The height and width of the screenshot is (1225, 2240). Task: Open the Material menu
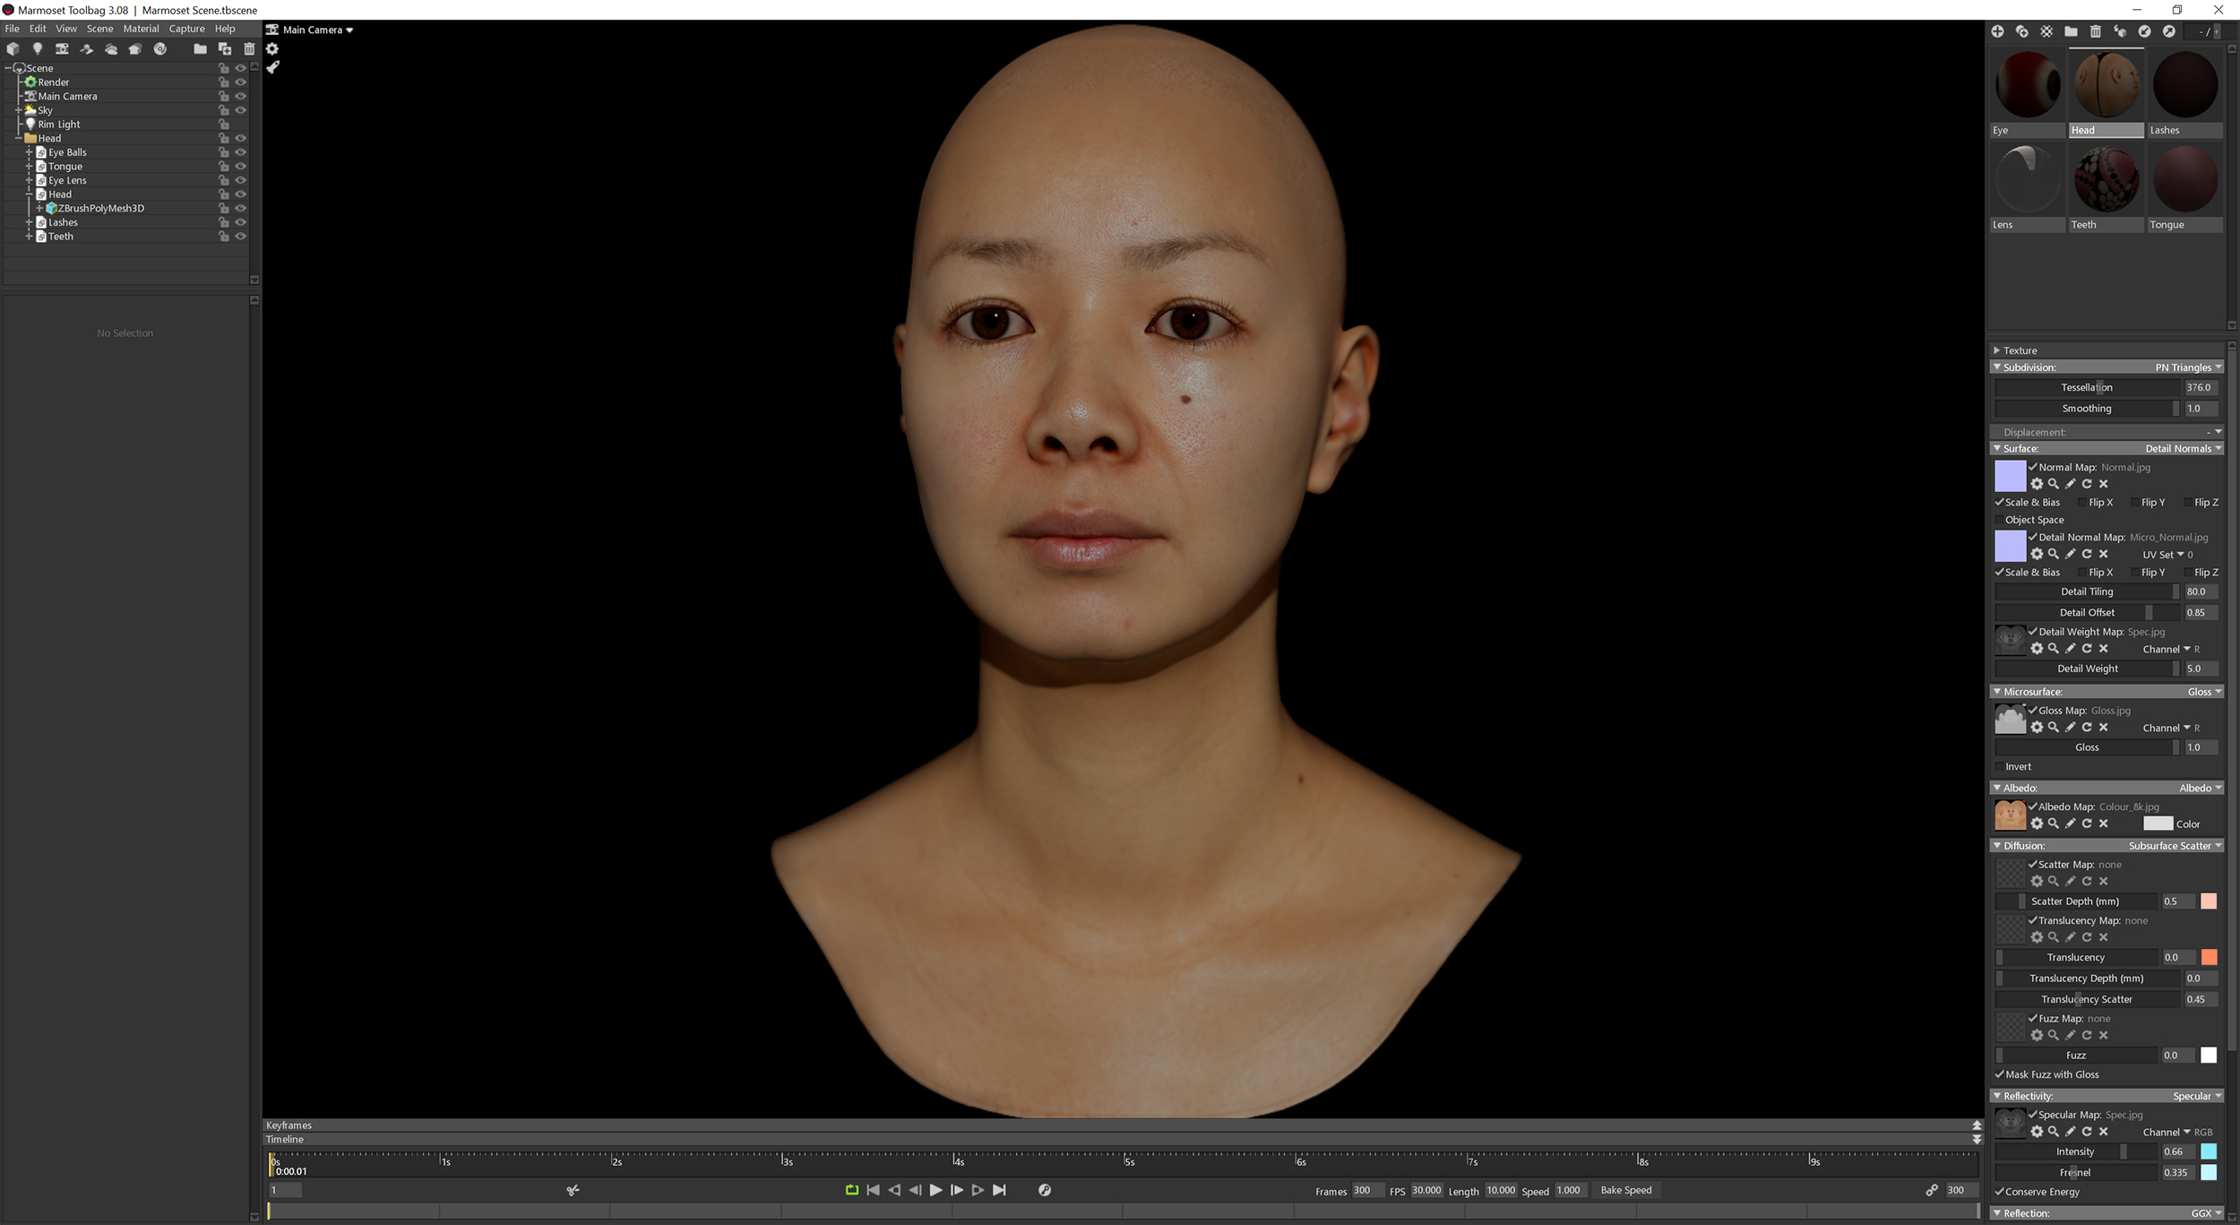click(141, 28)
